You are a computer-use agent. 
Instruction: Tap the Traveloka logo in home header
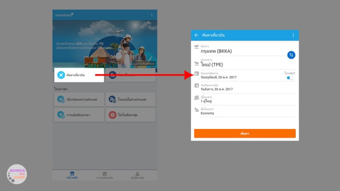[x=65, y=15]
